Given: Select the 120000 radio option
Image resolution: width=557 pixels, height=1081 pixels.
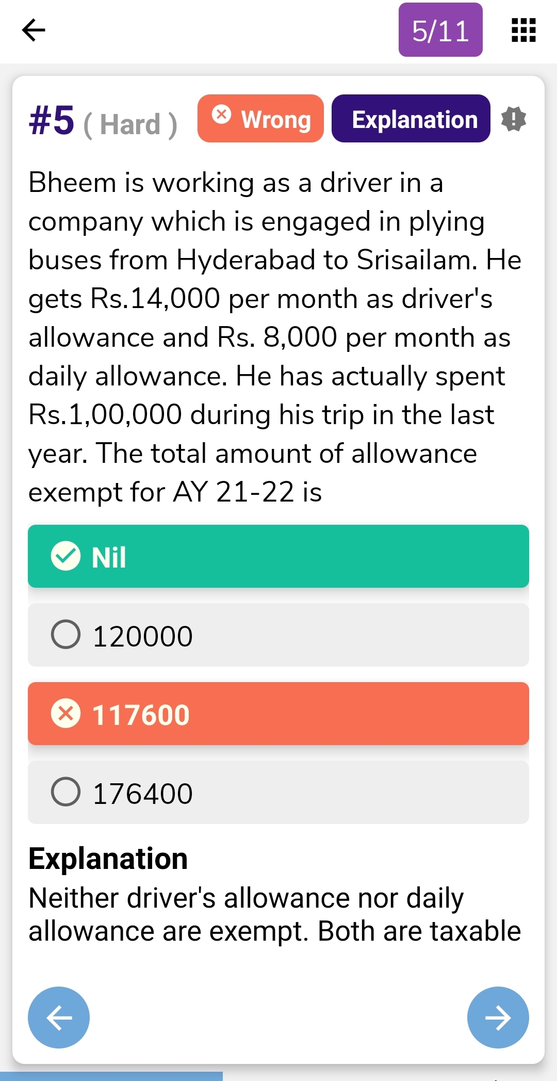Looking at the screenshot, I should (x=65, y=634).
